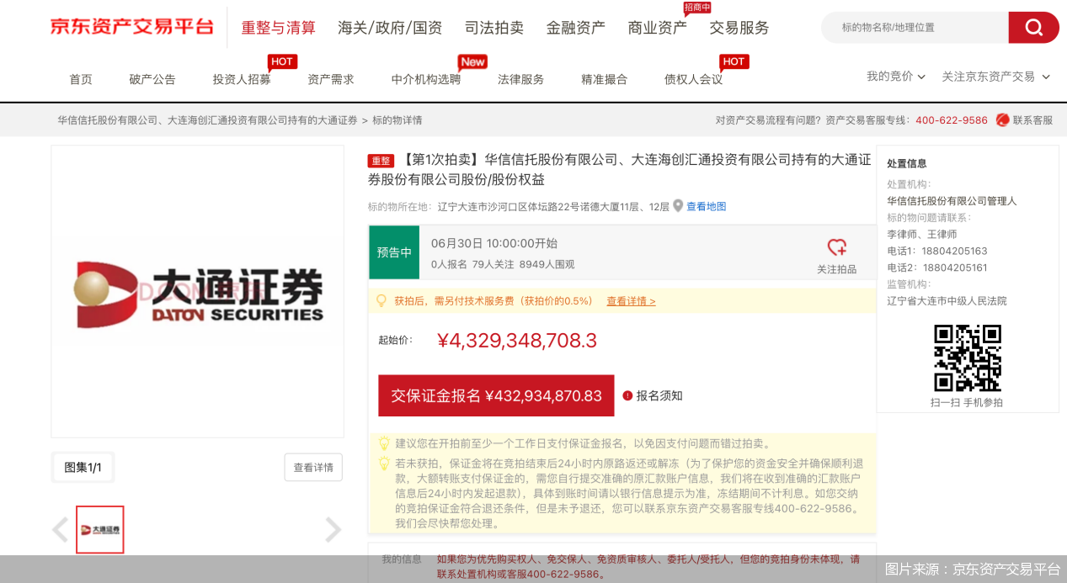Click the 华信信托股份有限公司管理人 text
Screen dimensions: 1067x583
pos(952,201)
